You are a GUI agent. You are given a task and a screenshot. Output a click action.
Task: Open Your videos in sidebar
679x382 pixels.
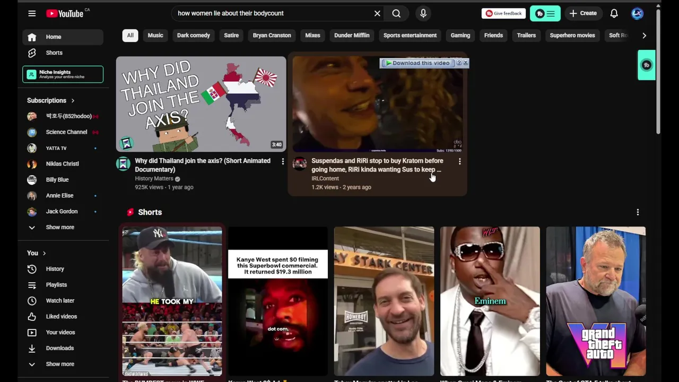63,333
